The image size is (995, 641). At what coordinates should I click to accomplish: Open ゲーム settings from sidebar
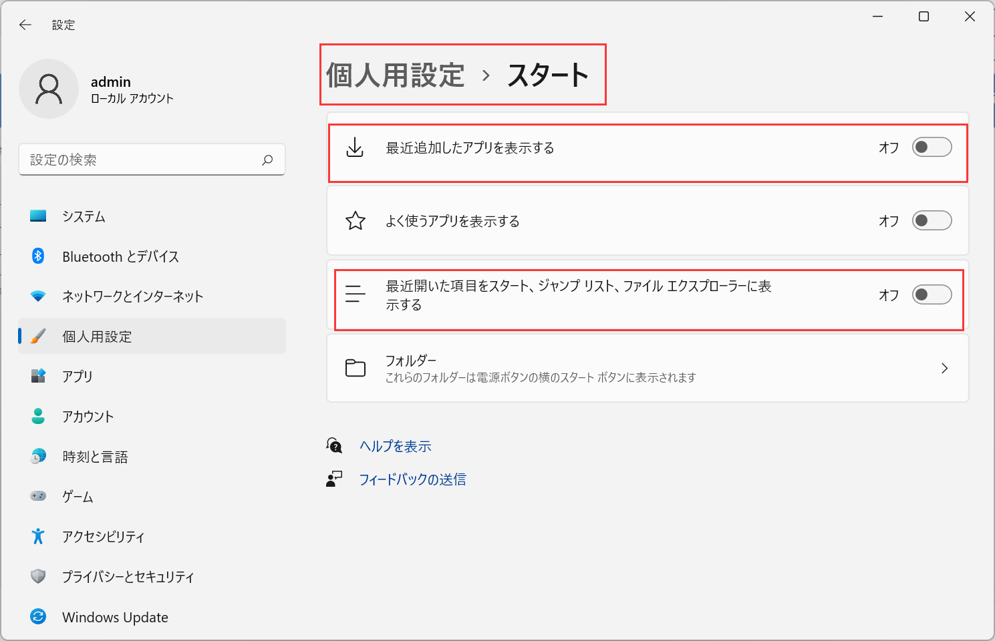(x=77, y=496)
